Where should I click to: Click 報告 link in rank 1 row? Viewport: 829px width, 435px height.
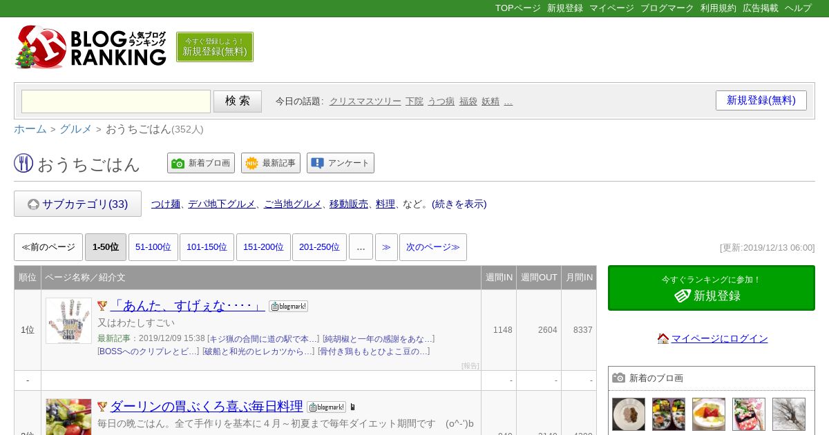(x=470, y=365)
